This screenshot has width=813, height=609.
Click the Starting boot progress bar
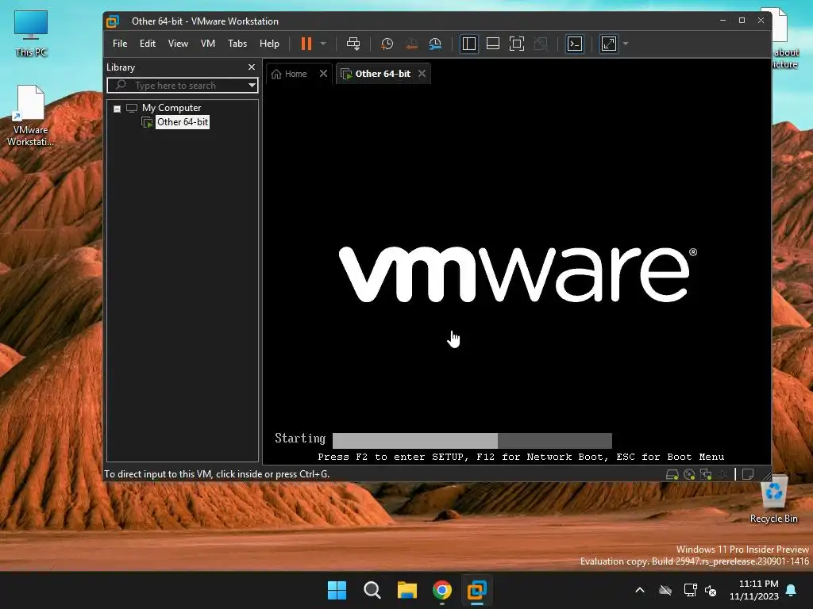(472, 441)
